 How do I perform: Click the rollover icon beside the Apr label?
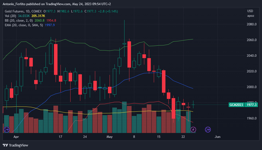pyautogui.click(x=7, y=130)
